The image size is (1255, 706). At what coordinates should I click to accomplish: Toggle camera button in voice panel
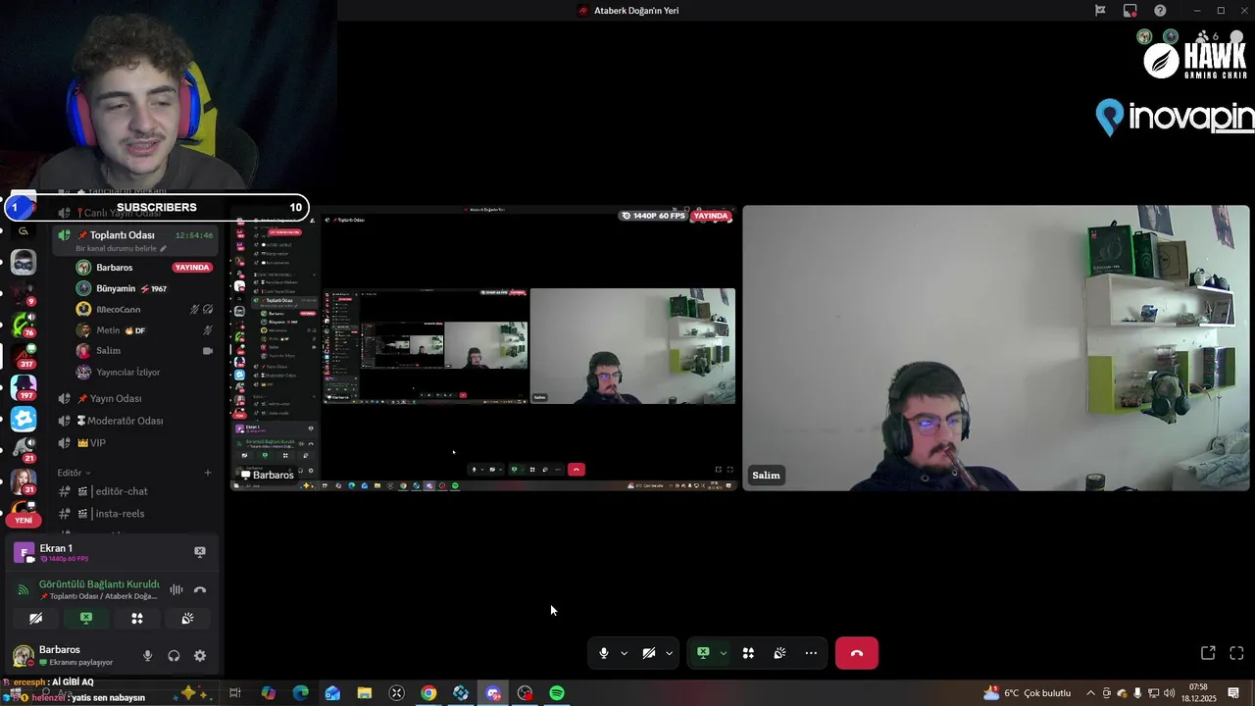pos(35,619)
